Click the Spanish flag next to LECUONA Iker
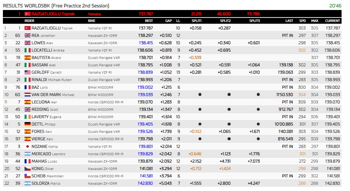The image size is (350, 191). click(x=27, y=102)
